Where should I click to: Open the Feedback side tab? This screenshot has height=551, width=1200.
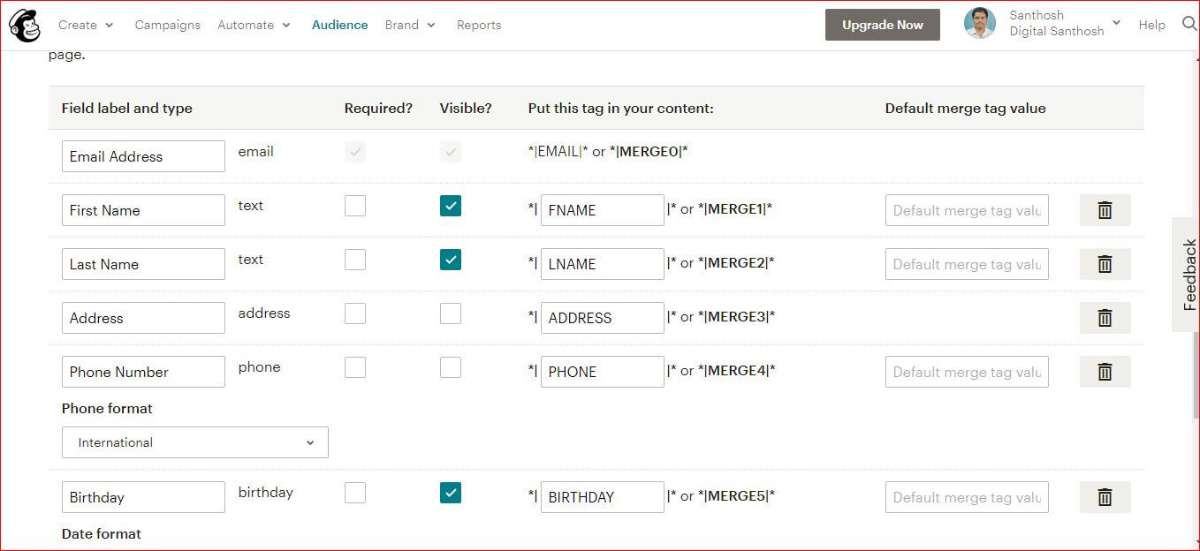coord(1189,275)
